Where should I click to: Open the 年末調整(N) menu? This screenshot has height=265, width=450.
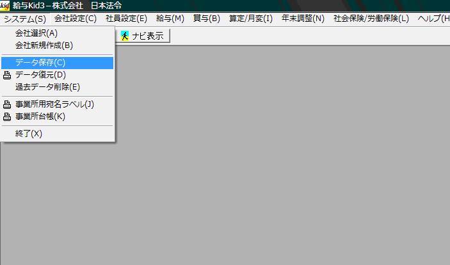pyautogui.click(x=303, y=19)
